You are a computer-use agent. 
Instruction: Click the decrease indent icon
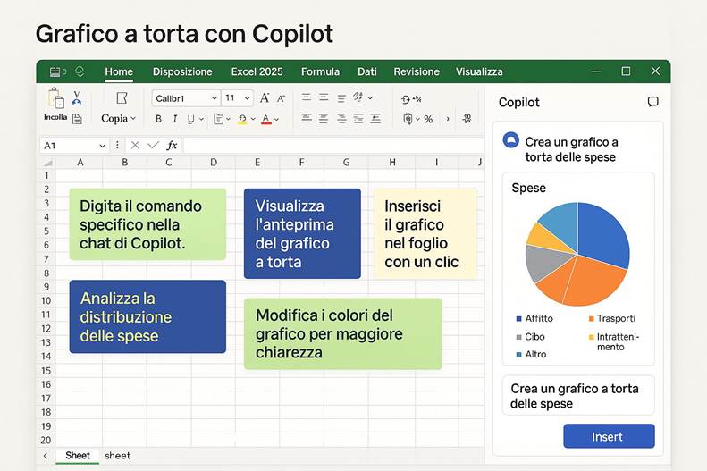pyautogui.click(x=358, y=119)
